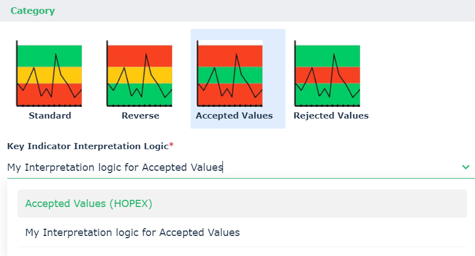
Task: Choose "Accepted Values (HOPEX)" from the list
Action: [89, 204]
